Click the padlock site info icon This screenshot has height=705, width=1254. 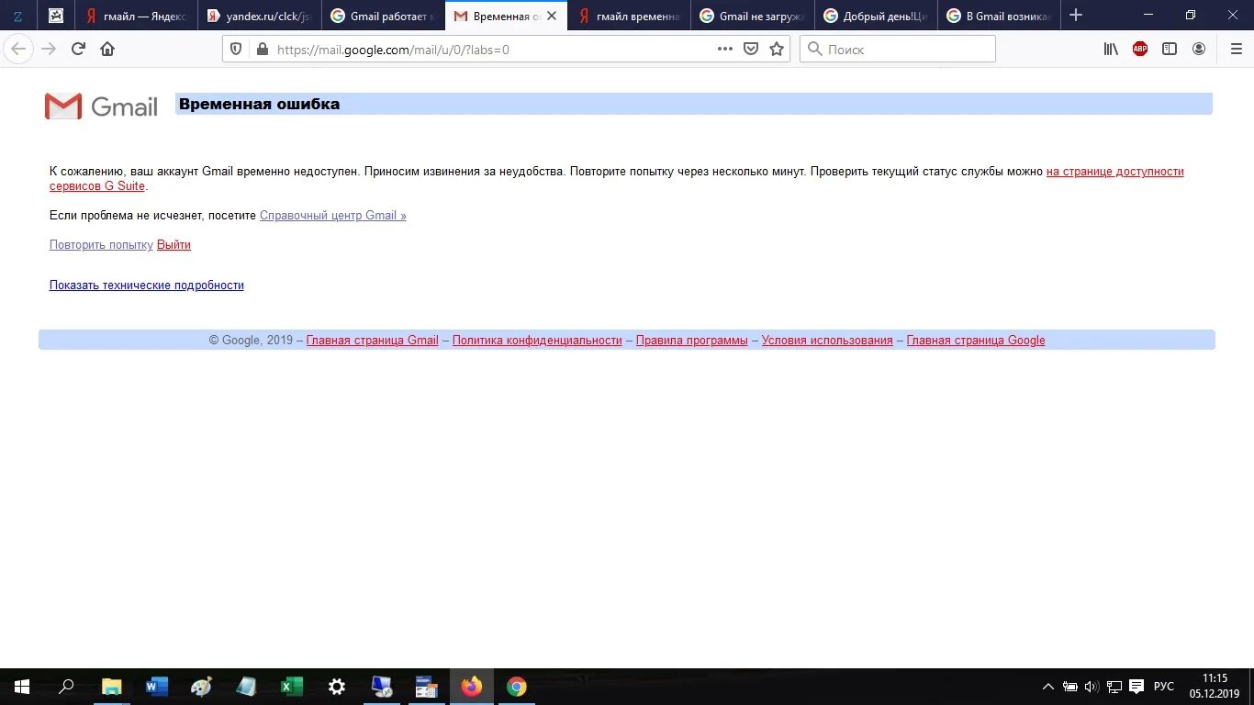coord(262,50)
